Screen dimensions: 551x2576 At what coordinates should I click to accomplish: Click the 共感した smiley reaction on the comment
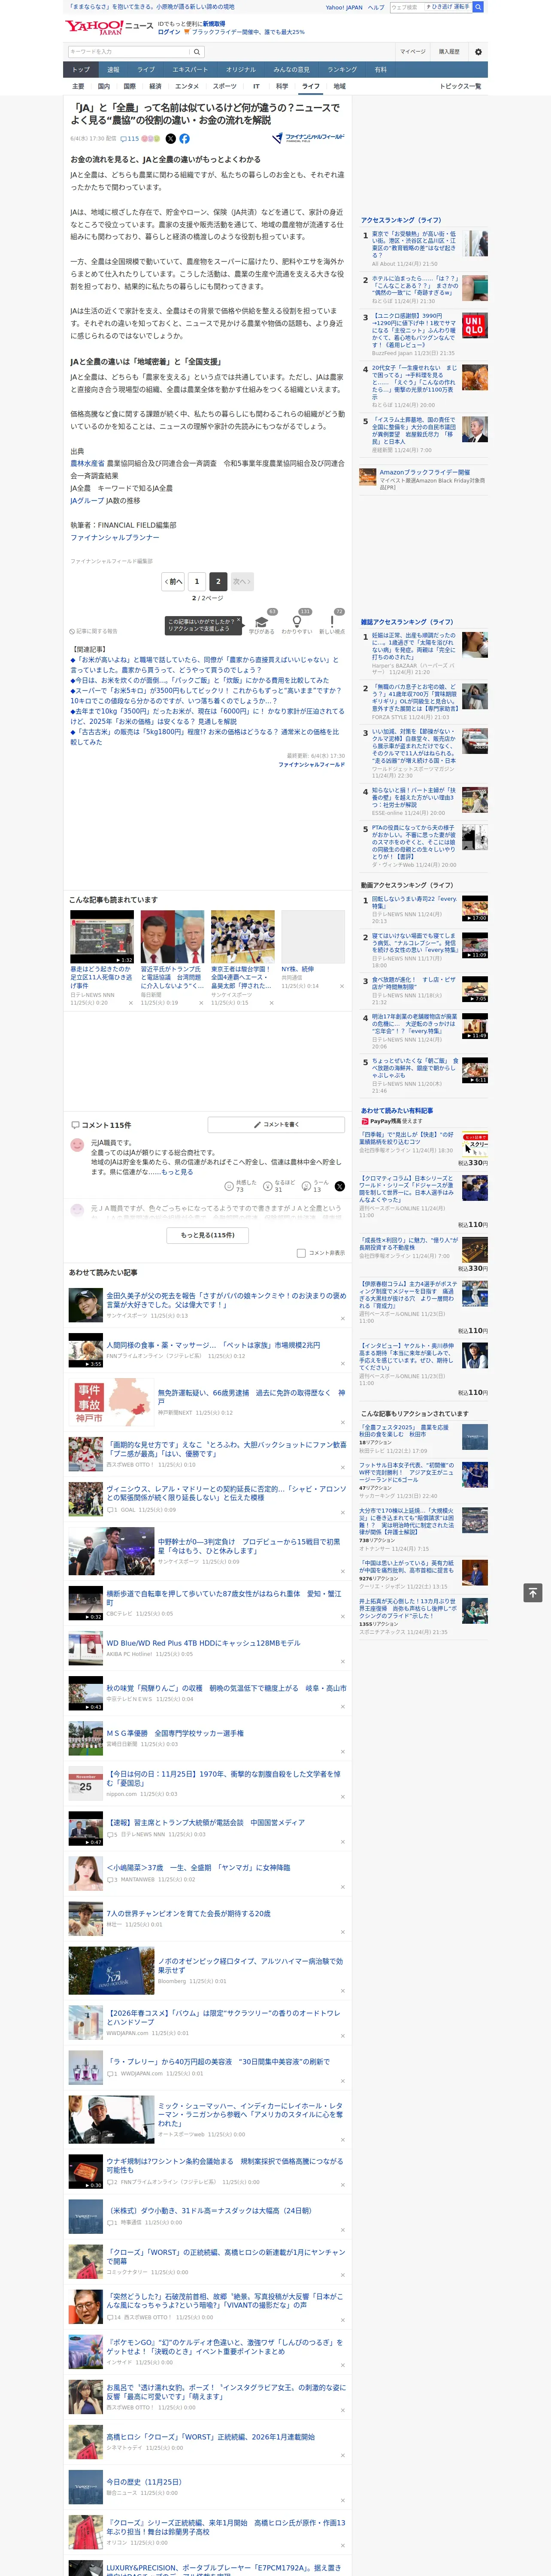click(x=230, y=1186)
